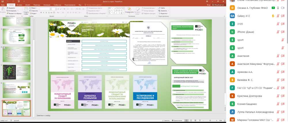Click 'Тестирование и расследования' cover on slide

(x=145, y=92)
